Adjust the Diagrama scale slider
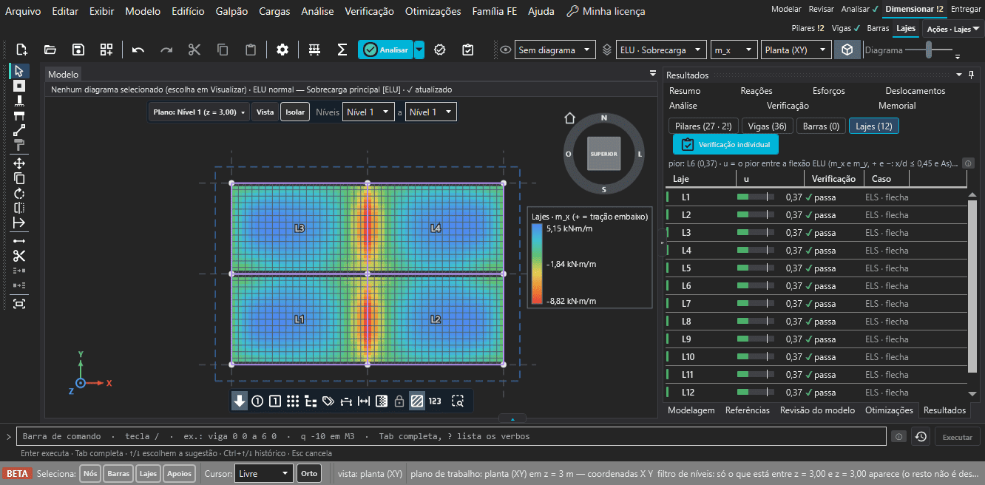This screenshot has width=985, height=485. pos(930,50)
